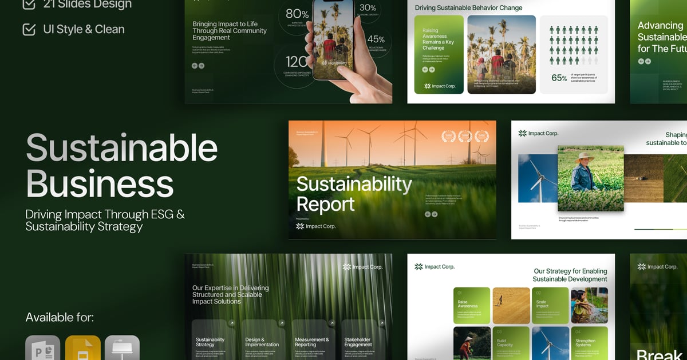The width and height of the screenshot is (687, 360).
Task: Open the Our Strategy for Enabling Sustainable Development slide
Action: tap(511, 307)
